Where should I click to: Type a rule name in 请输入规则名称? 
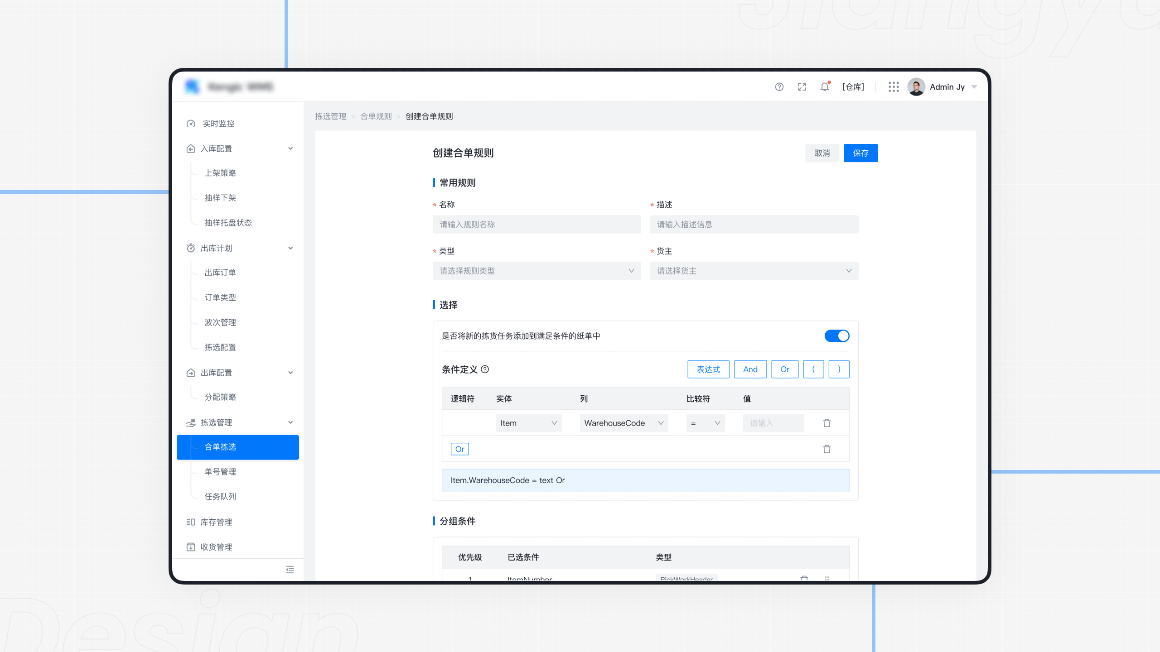point(536,224)
